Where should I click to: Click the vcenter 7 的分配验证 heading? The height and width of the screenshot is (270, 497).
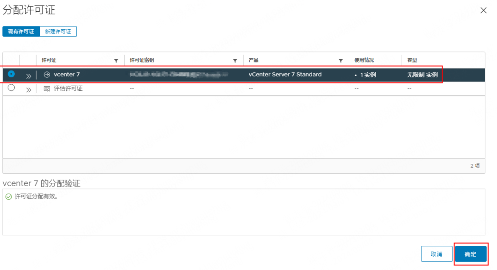42,183
